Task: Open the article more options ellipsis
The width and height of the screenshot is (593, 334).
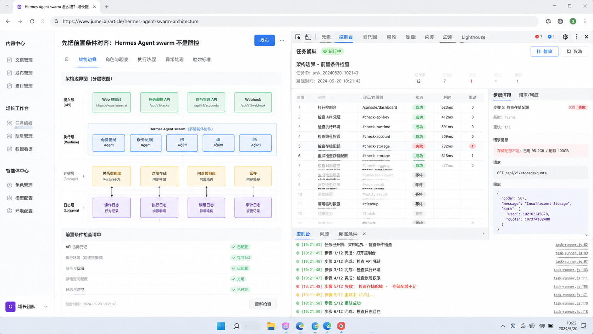Action: pyautogui.click(x=282, y=40)
